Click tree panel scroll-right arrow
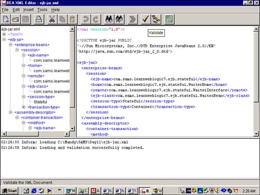The width and height of the screenshot is (260, 195). 67,134
